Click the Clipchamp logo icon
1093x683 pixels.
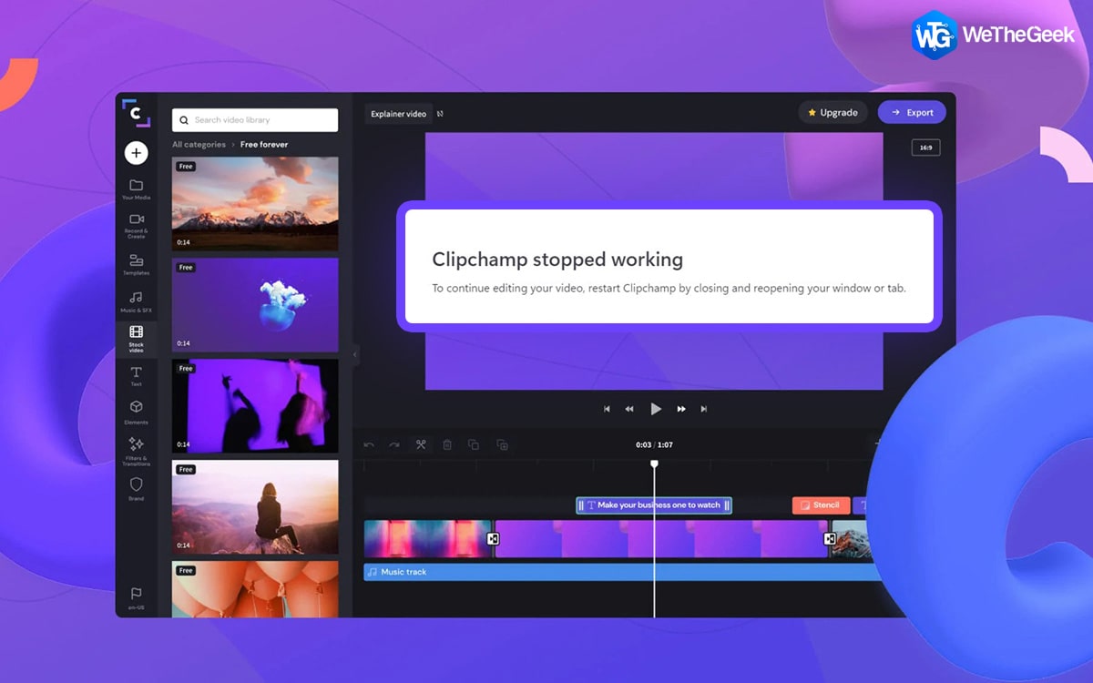coord(136,113)
